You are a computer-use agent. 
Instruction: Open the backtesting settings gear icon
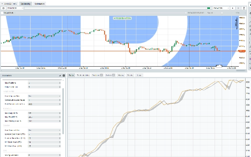pos(3,8)
